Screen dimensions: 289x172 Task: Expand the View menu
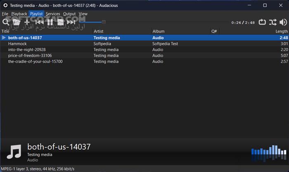click(83, 14)
